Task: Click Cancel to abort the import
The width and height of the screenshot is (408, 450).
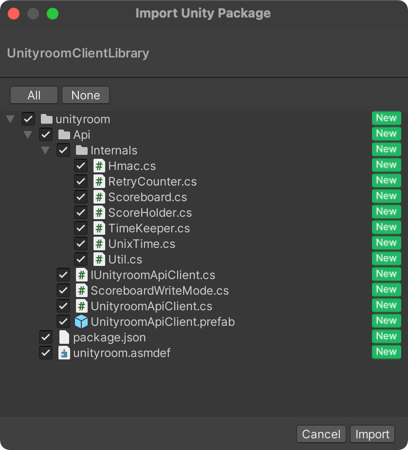Action: [x=321, y=434]
